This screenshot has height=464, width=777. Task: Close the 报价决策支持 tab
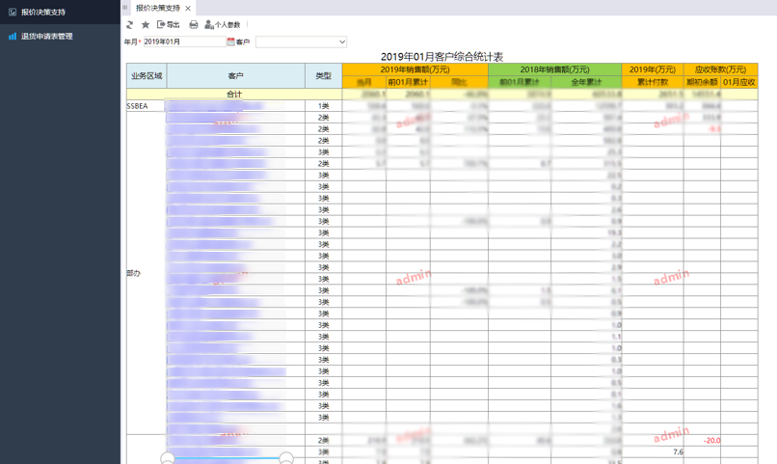188,9
